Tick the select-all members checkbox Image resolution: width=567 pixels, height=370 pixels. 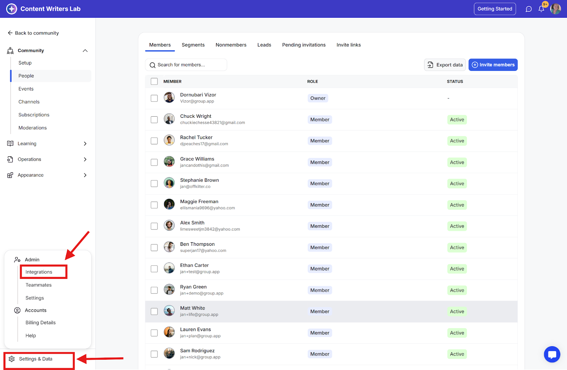154,82
